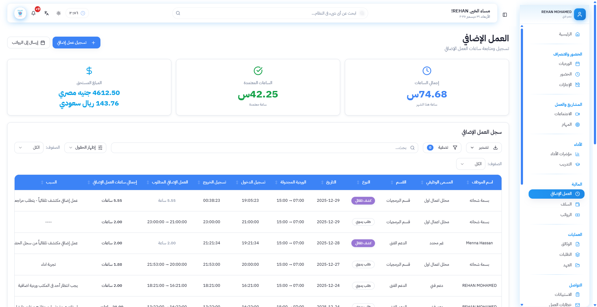Sort table by التاريخ column header
The height and width of the screenshot is (307, 597).
pos(331,182)
